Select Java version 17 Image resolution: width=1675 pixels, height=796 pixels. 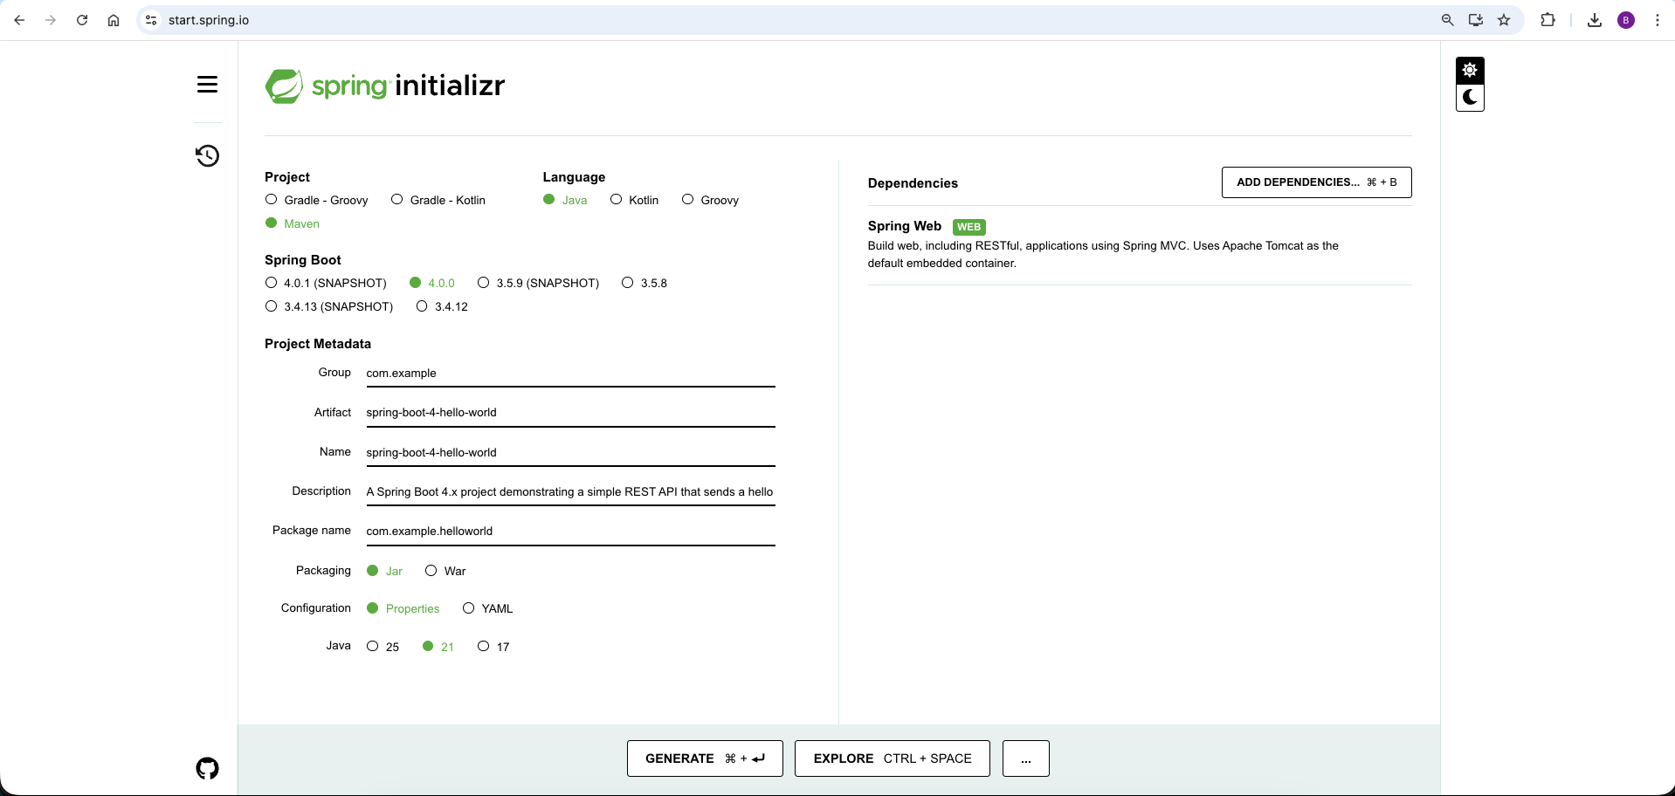click(484, 647)
